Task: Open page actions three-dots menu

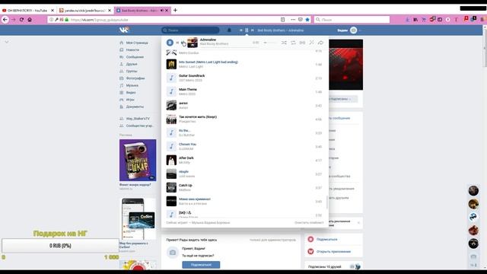Action: tap(293, 20)
